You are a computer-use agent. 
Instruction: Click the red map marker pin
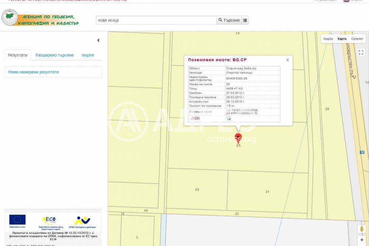point(238,138)
